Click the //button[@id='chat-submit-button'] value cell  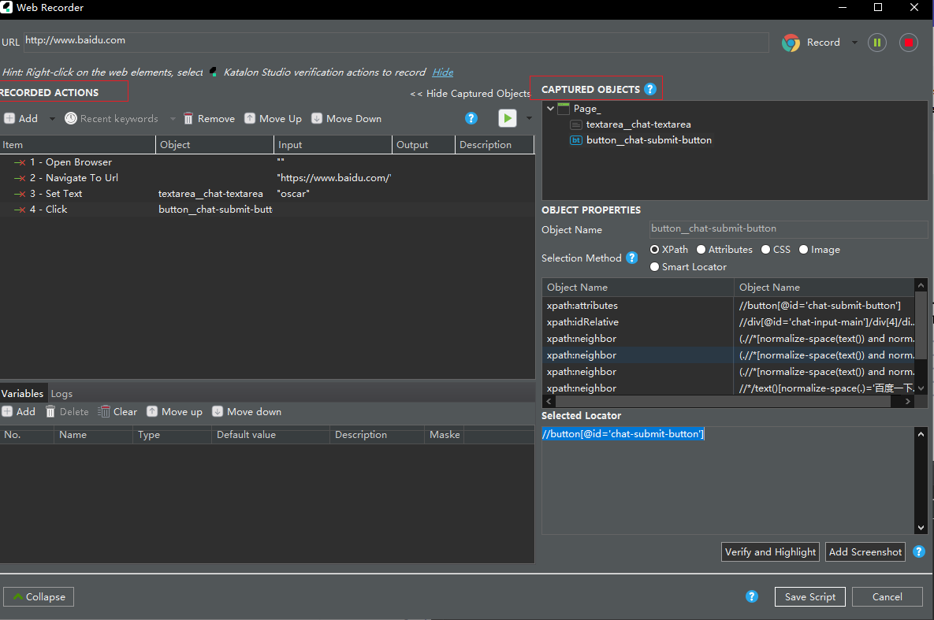click(x=824, y=306)
